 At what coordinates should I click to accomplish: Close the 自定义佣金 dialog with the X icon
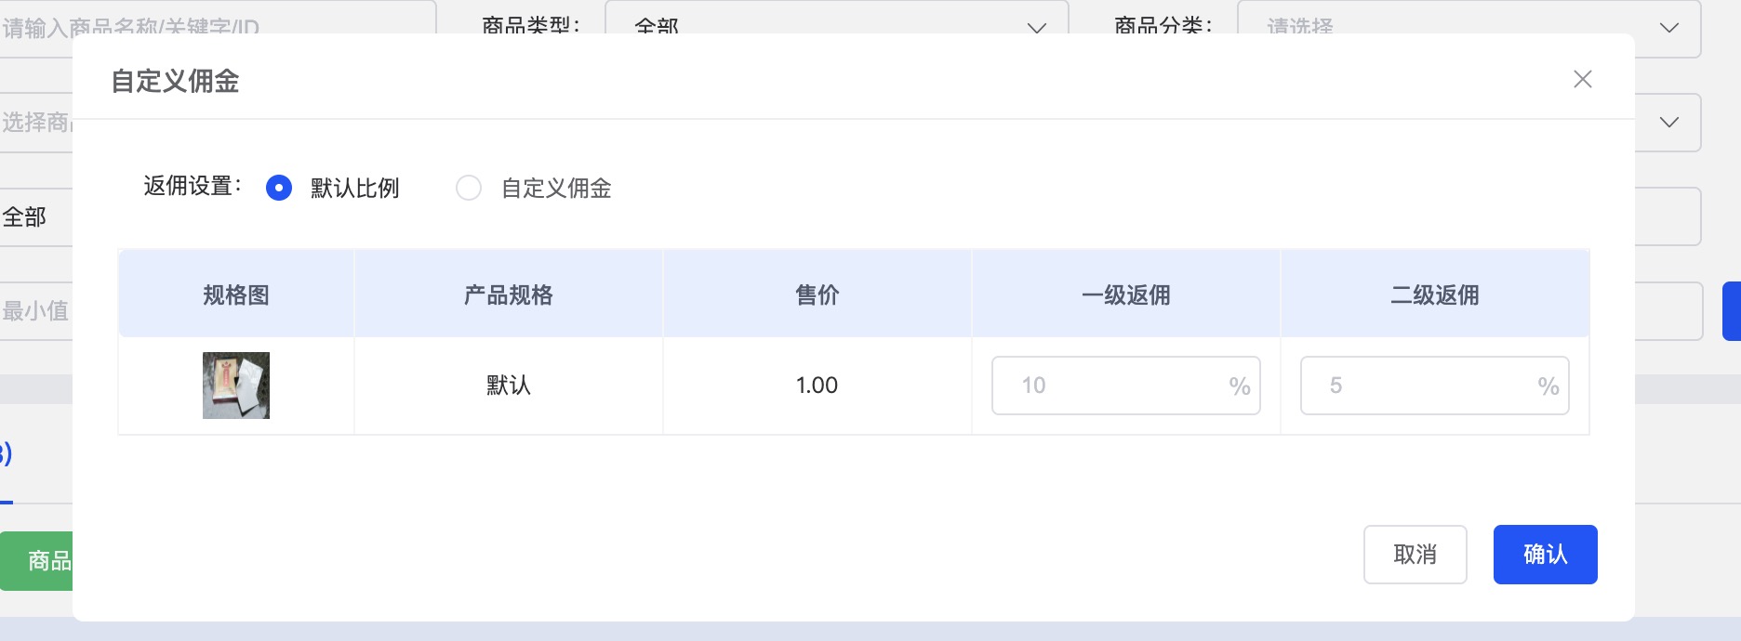coord(1582,80)
